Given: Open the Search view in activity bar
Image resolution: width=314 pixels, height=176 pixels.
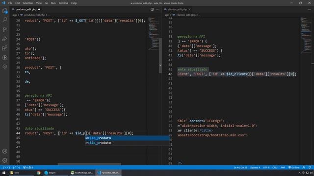Looking at the screenshot, I should click(x=5, y=20).
